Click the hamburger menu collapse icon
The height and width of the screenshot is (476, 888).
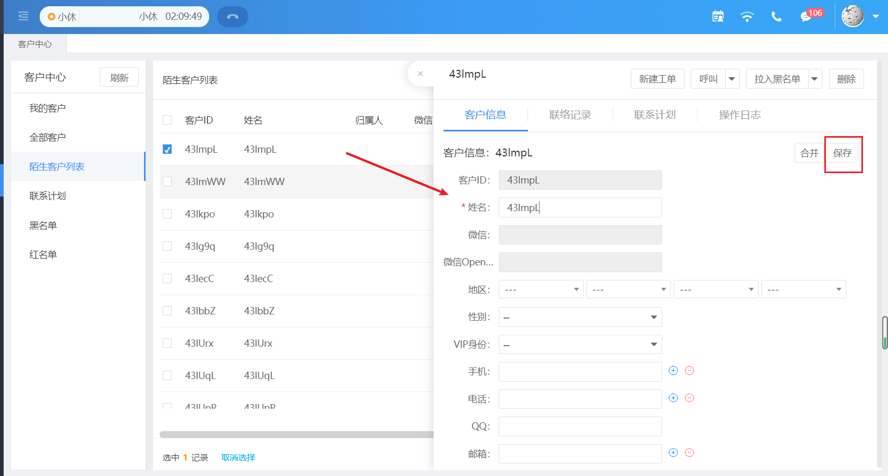pyautogui.click(x=23, y=17)
